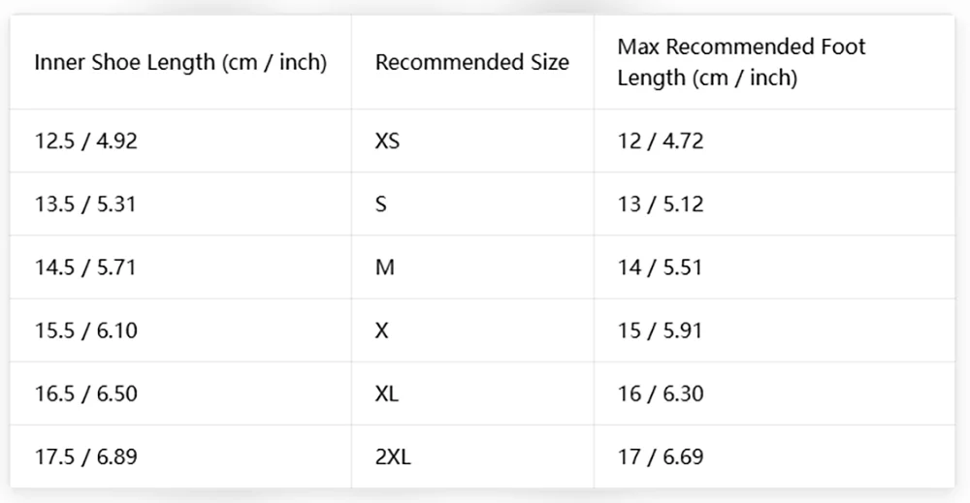
Task: Select the 13.5 / 5.31 inner length cell
Action: [x=180, y=204]
